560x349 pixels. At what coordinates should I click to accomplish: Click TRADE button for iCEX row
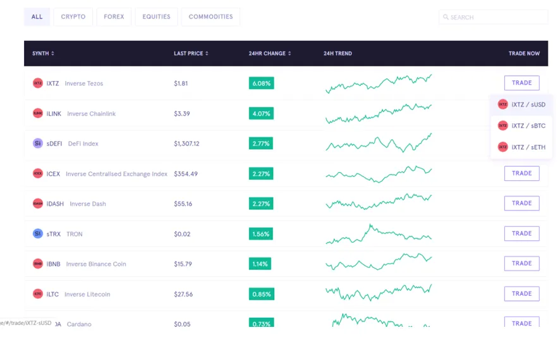(522, 173)
